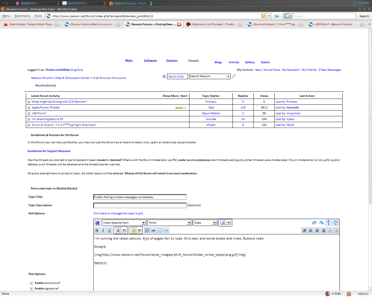Click the underline formatting button
The width and height of the screenshot is (372, 297).
click(110, 230)
